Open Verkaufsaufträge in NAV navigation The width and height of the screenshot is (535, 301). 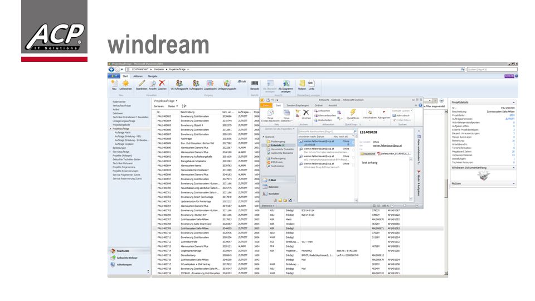coord(122,106)
